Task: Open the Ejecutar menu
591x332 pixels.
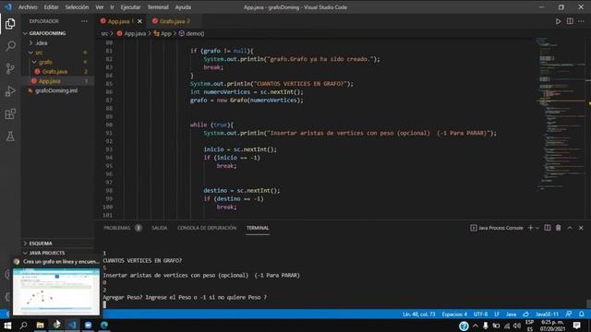Action: click(x=130, y=7)
